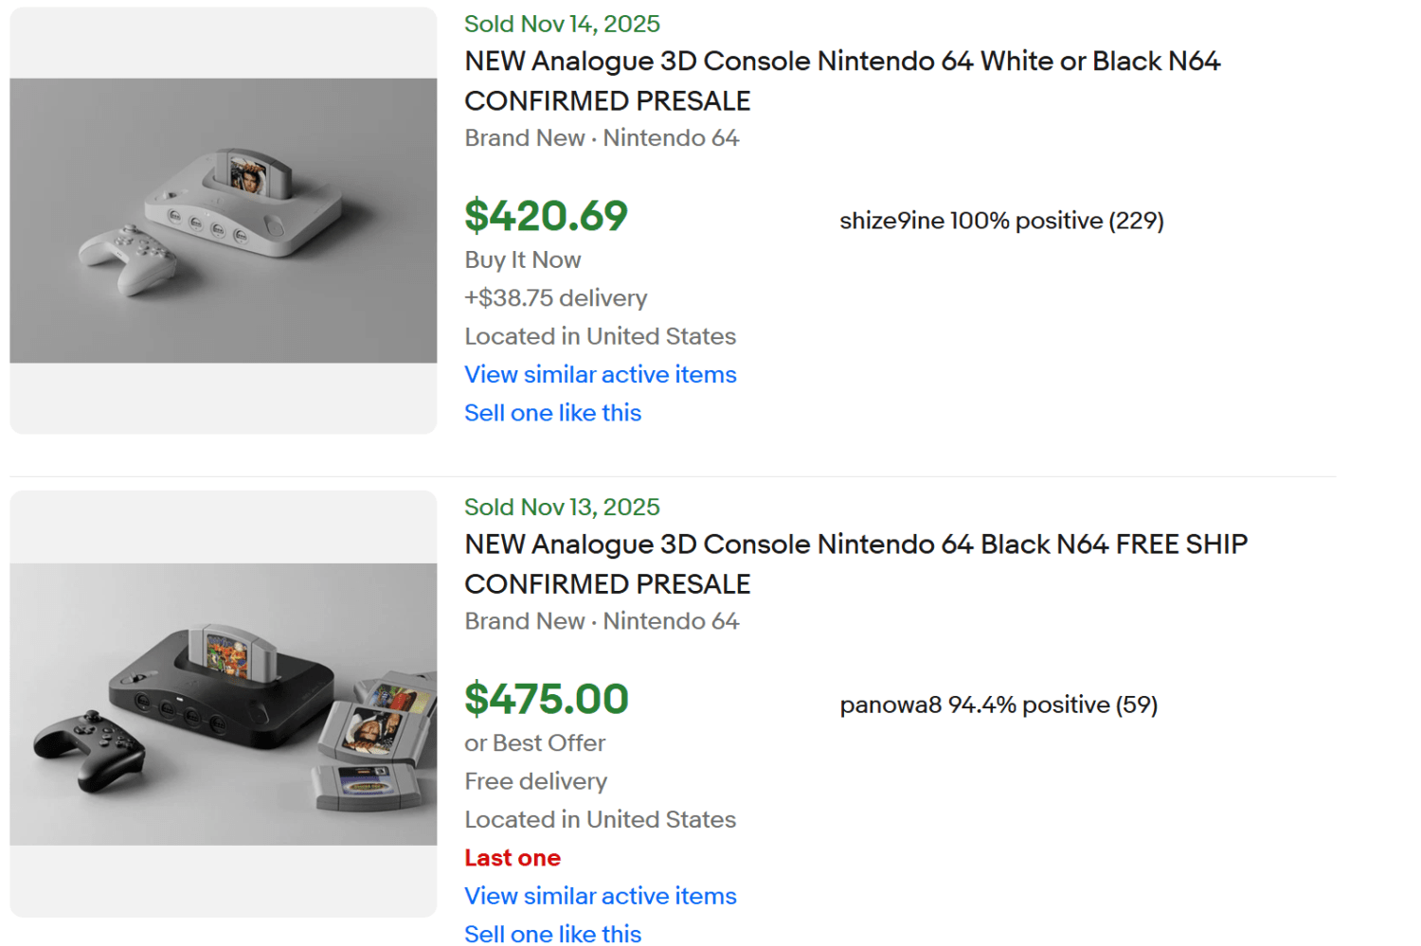View seller shize9ine's feedback profile
Image resolution: width=1421 pixels, height=946 pixels.
click(x=1001, y=221)
